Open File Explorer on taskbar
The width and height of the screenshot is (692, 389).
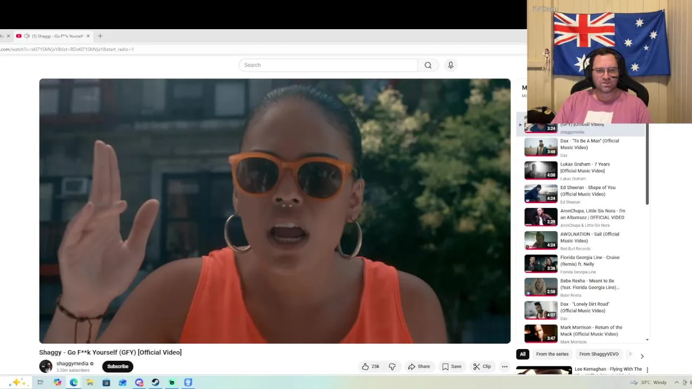click(x=90, y=383)
